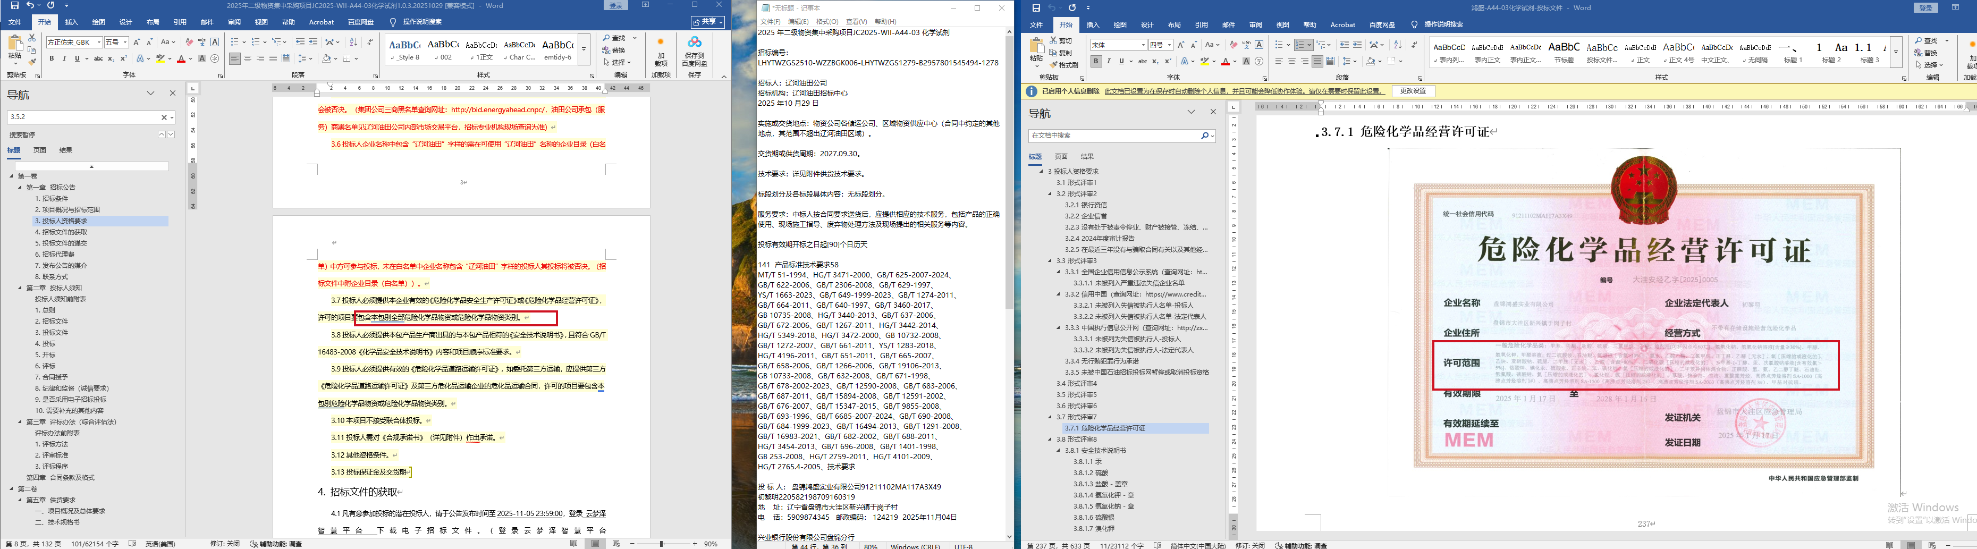Click the Save icon in right Word window

(x=1036, y=7)
